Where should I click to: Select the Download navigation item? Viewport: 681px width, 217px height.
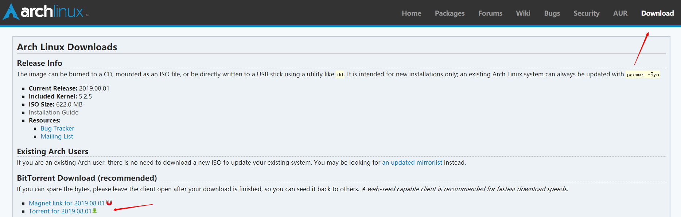click(657, 13)
